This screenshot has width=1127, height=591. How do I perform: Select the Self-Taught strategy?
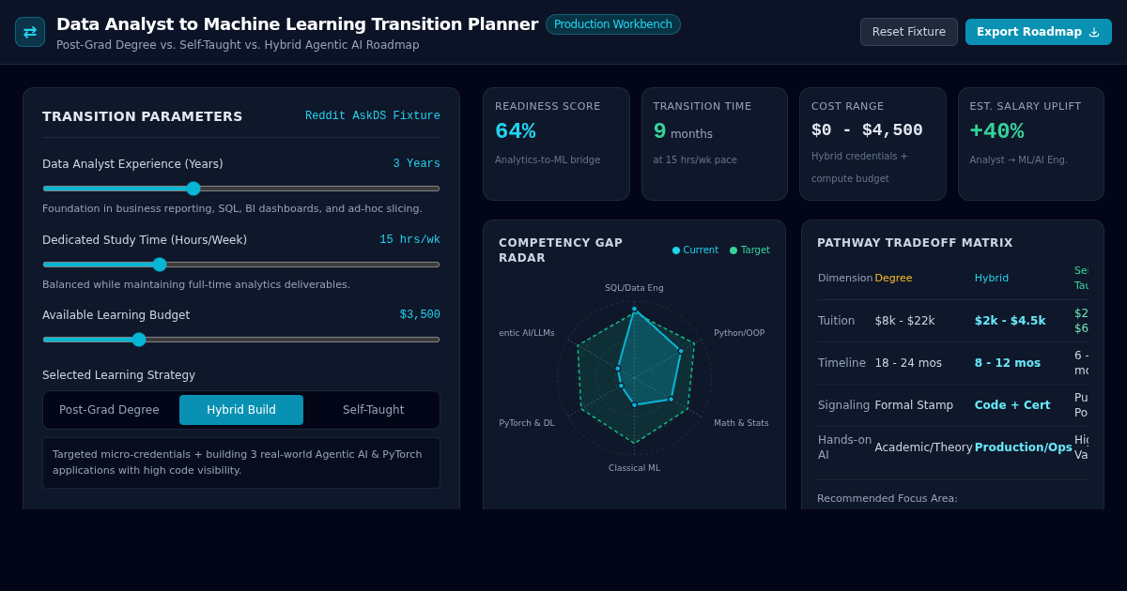pos(373,410)
